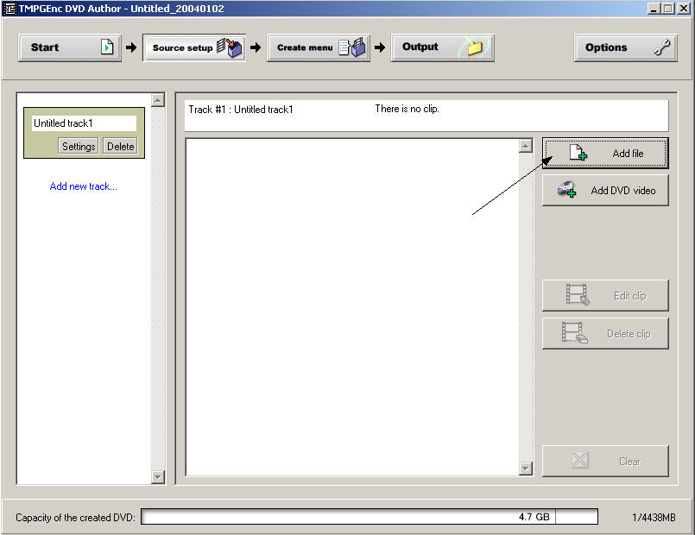Click the filmstrip eraser icon on Delete clip
Screen dimensions: 695x535
[574, 332]
